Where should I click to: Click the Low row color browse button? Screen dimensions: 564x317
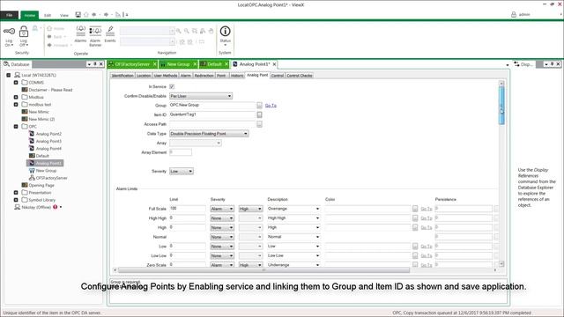(415, 247)
